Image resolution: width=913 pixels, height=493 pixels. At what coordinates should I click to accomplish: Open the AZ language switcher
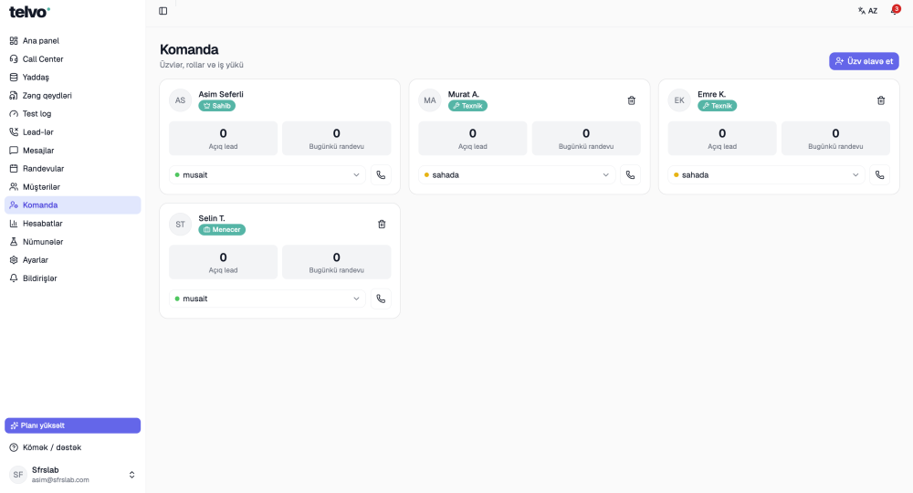(x=867, y=10)
